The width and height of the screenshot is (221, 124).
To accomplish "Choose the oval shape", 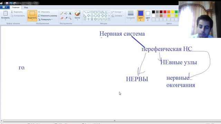I will tap(92, 12).
